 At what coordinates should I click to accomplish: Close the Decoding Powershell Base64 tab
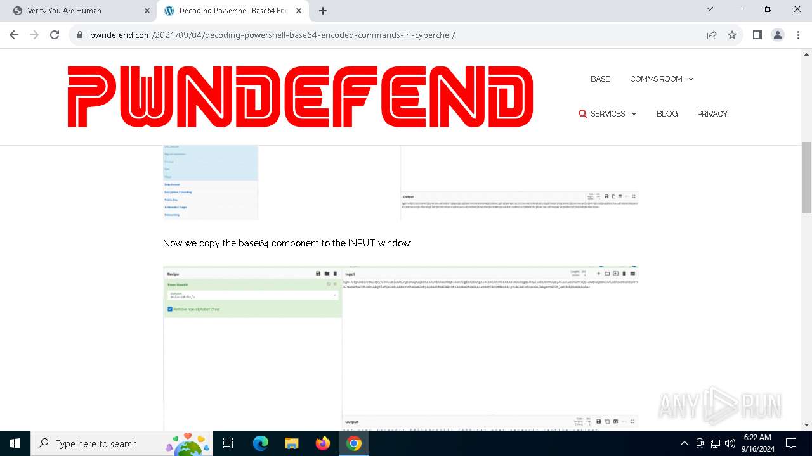(298, 11)
